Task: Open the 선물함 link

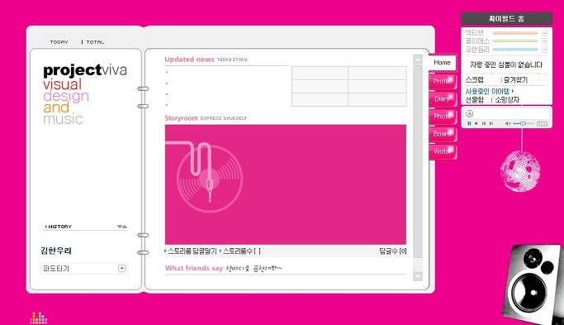Action: tap(475, 100)
